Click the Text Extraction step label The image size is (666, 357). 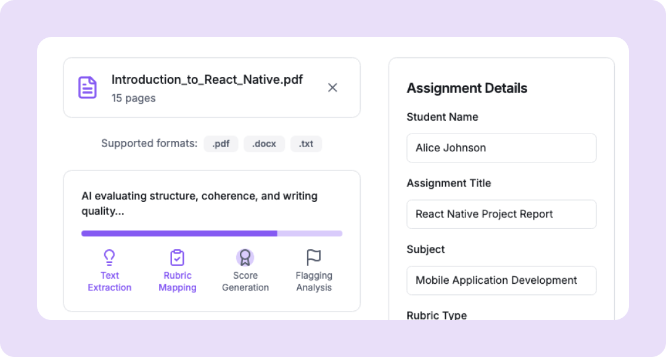[110, 281]
